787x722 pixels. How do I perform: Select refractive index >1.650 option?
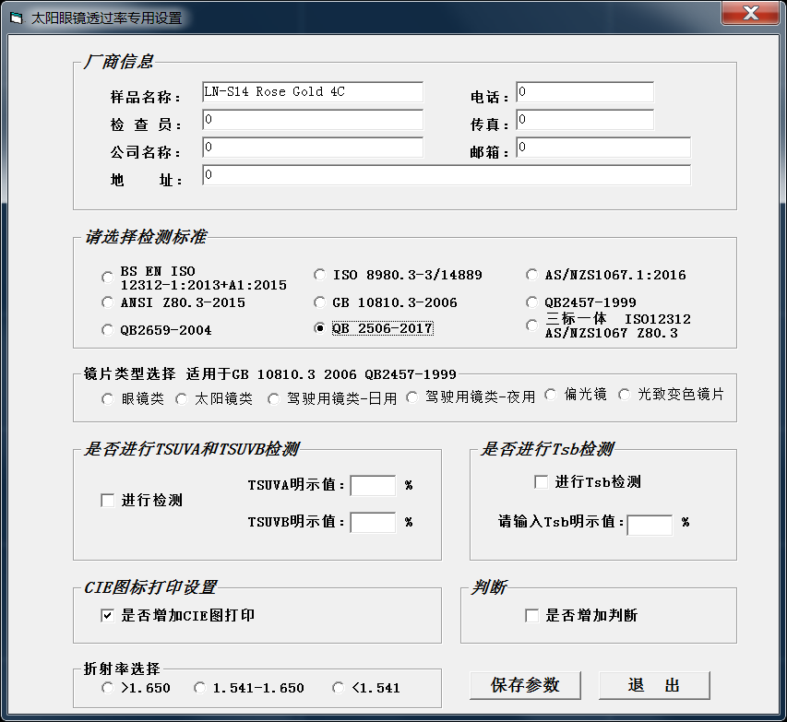(x=108, y=688)
